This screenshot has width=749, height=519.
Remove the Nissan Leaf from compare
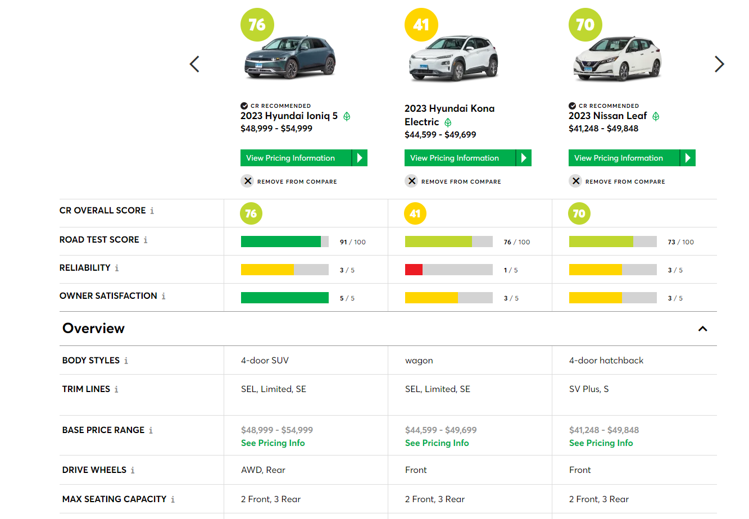pyautogui.click(x=576, y=181)
